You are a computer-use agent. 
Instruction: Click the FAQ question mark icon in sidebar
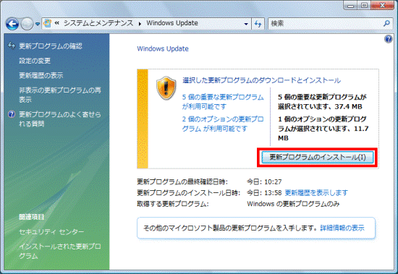12,114
